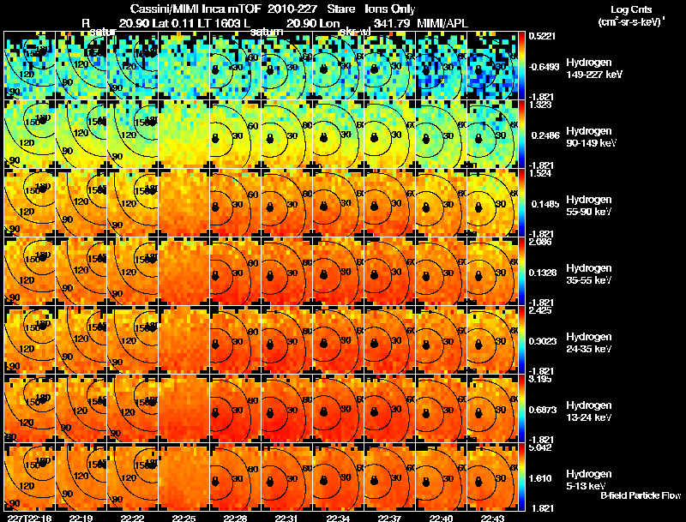686x522 pixels.
Task: Select the 55-90 keV image panel at 22:16
Action: [x=29, y=203]
